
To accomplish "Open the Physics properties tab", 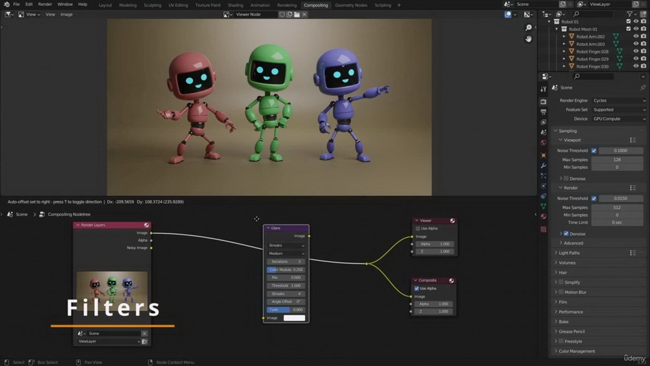I will (543, 186).
